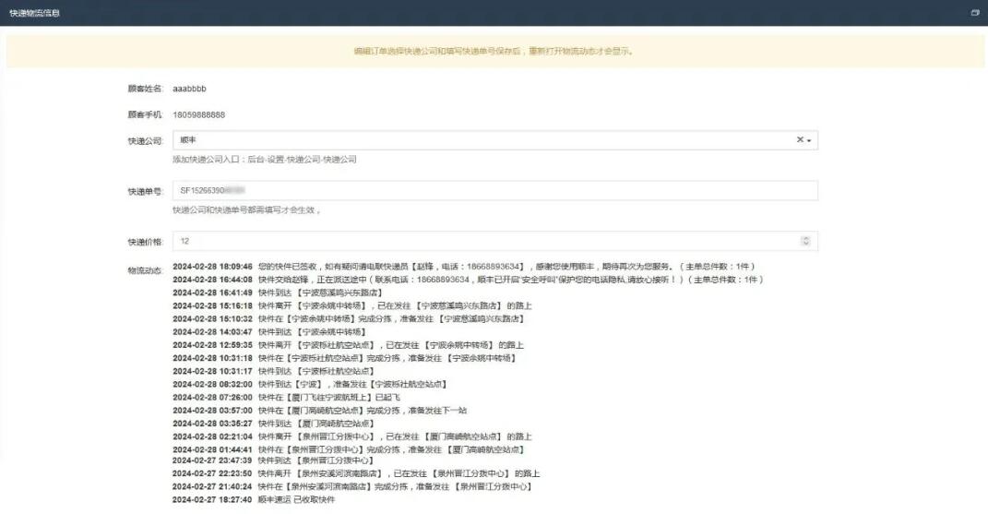Click the 快递物流信息 window title

[35, 13]
